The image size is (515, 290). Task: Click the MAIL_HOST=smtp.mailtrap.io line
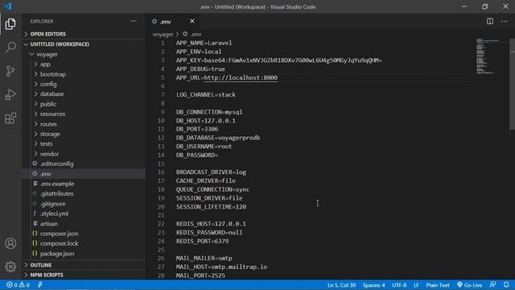click(221, 267)
